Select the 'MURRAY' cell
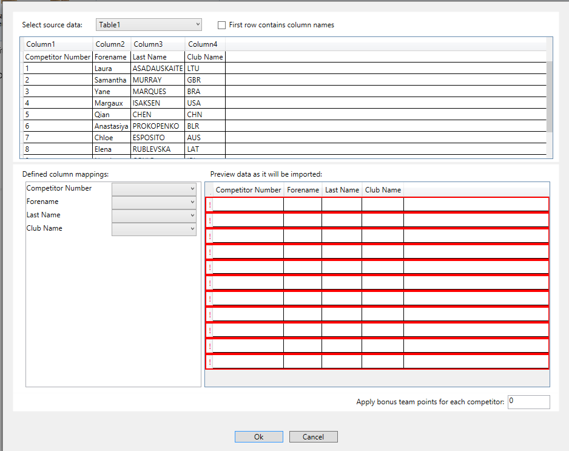The width and height of the screenshot is (569, 451). point(158,80)
